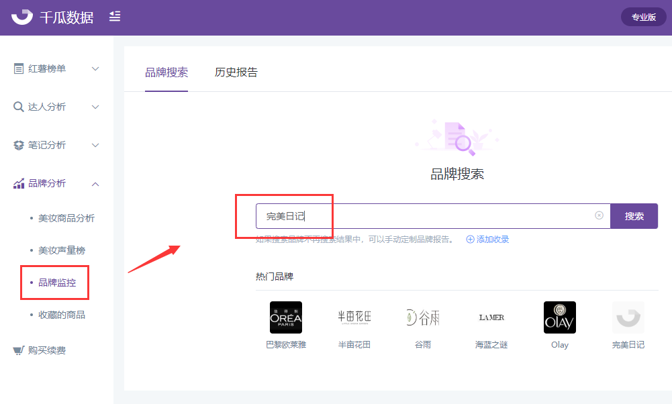The width and height of the screenshot is (672, 404).
Task: Open 收藏的商品 in the sidebar
Action: (x=62, y=315)
